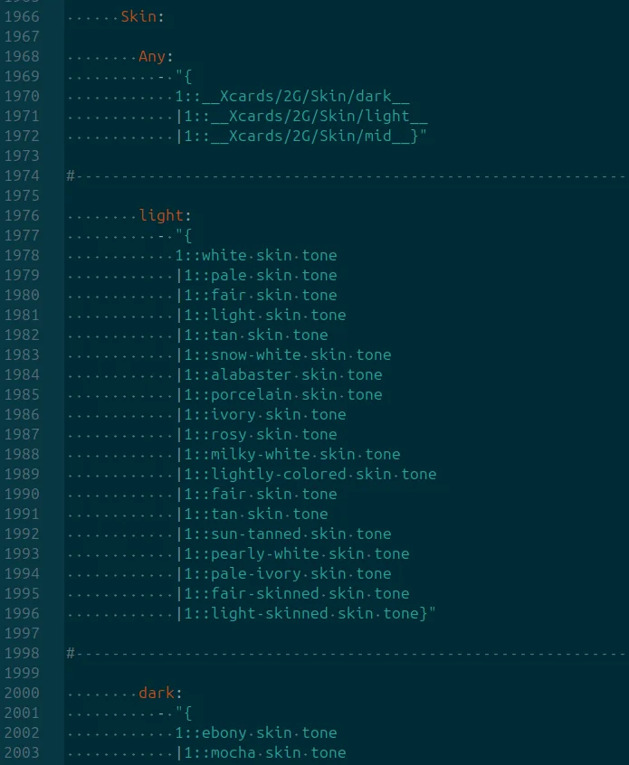Viewport: 629px width, 765px height.
Task: Click the 'light:' key
Action: pyautogui.click(x=165, y=215)
